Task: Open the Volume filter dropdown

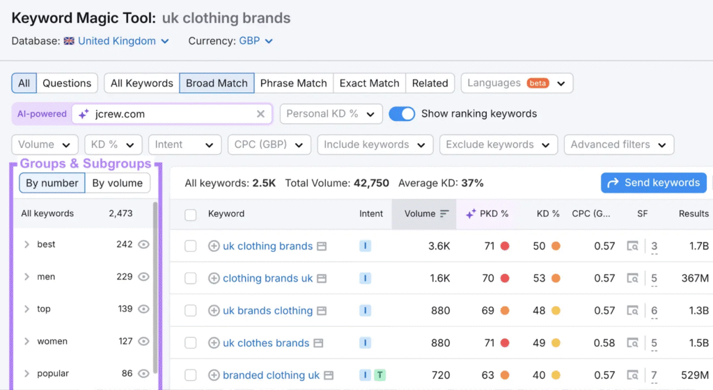Action: click(45, 145)
